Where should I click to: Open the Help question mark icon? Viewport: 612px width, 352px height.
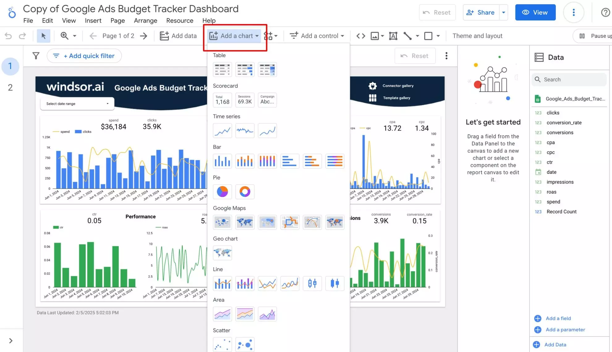coord(605,12)
